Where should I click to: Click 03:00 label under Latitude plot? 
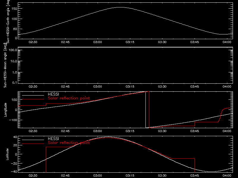click(x=98, y=175)
